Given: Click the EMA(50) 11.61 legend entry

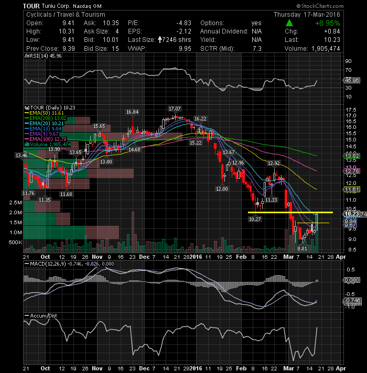Looking at the screenshot, I should pyautogui.click(x=44, y=113).
